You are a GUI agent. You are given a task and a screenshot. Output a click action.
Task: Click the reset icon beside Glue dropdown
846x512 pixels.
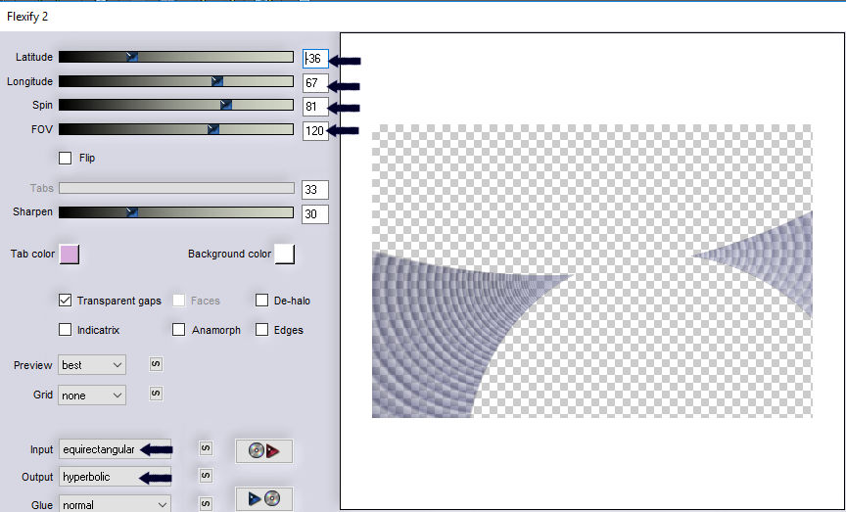[x=206, y=503]
